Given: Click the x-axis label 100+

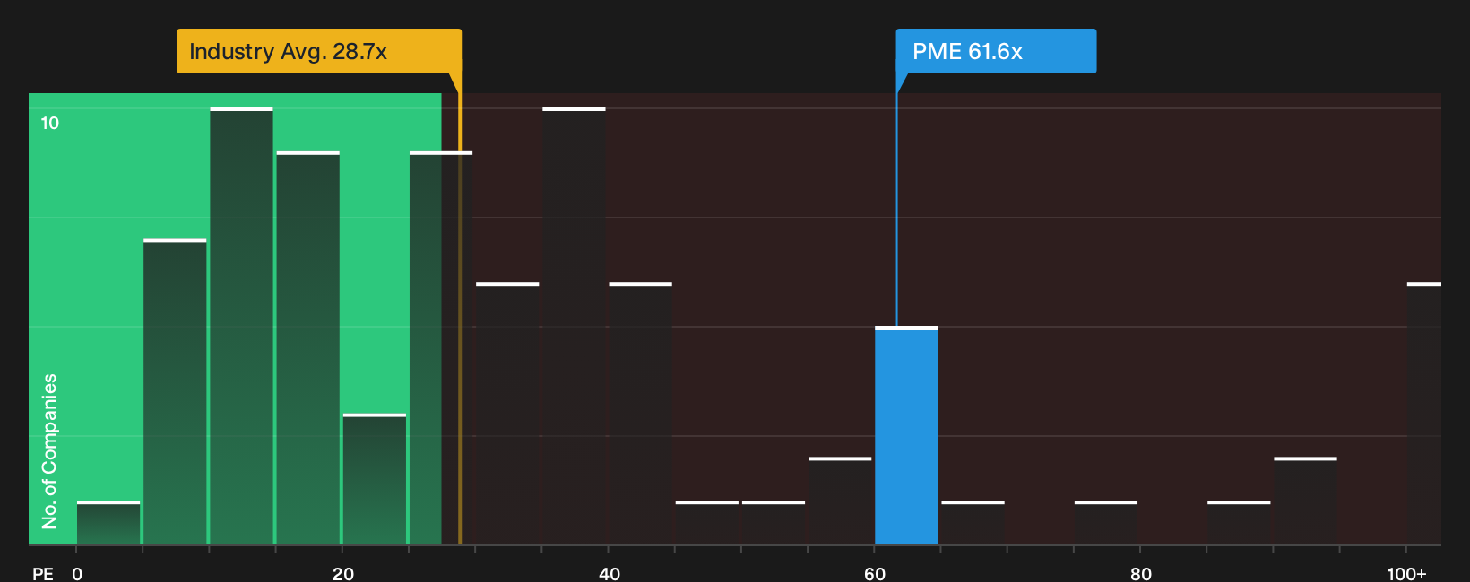Looking at the screenshot, I should point(1406,573).
